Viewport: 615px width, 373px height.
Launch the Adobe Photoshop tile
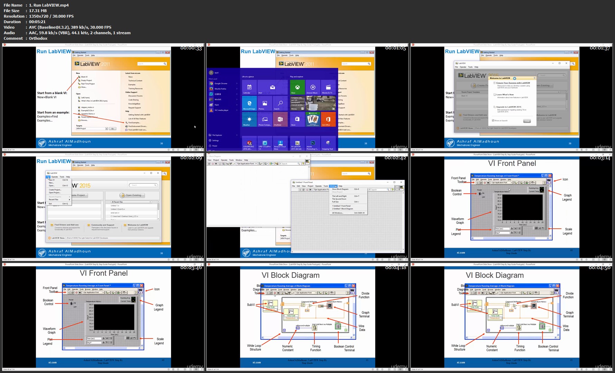(313, 143)
